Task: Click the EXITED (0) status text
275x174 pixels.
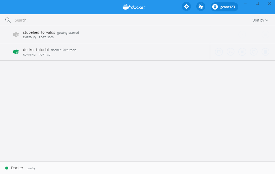Action: (29, 37)
